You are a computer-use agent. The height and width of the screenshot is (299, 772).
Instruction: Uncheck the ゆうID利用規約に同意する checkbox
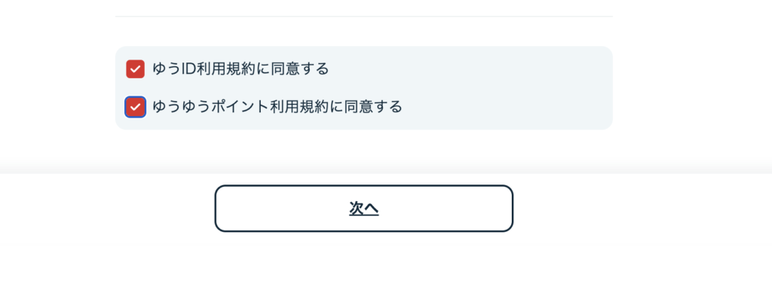[135, 69]
